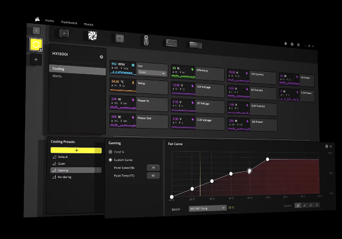Click the fan curve point at 20 °C
This screenshot has width=342, height=239.
point(172,197)
